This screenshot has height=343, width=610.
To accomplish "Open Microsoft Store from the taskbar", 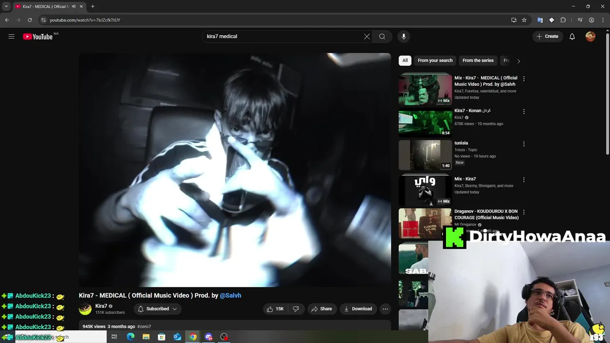I will pos(162,337).
